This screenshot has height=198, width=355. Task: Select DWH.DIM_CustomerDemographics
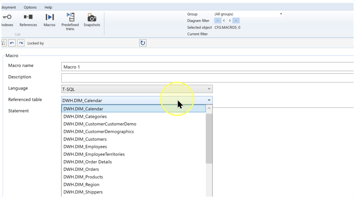click(134, 131)
